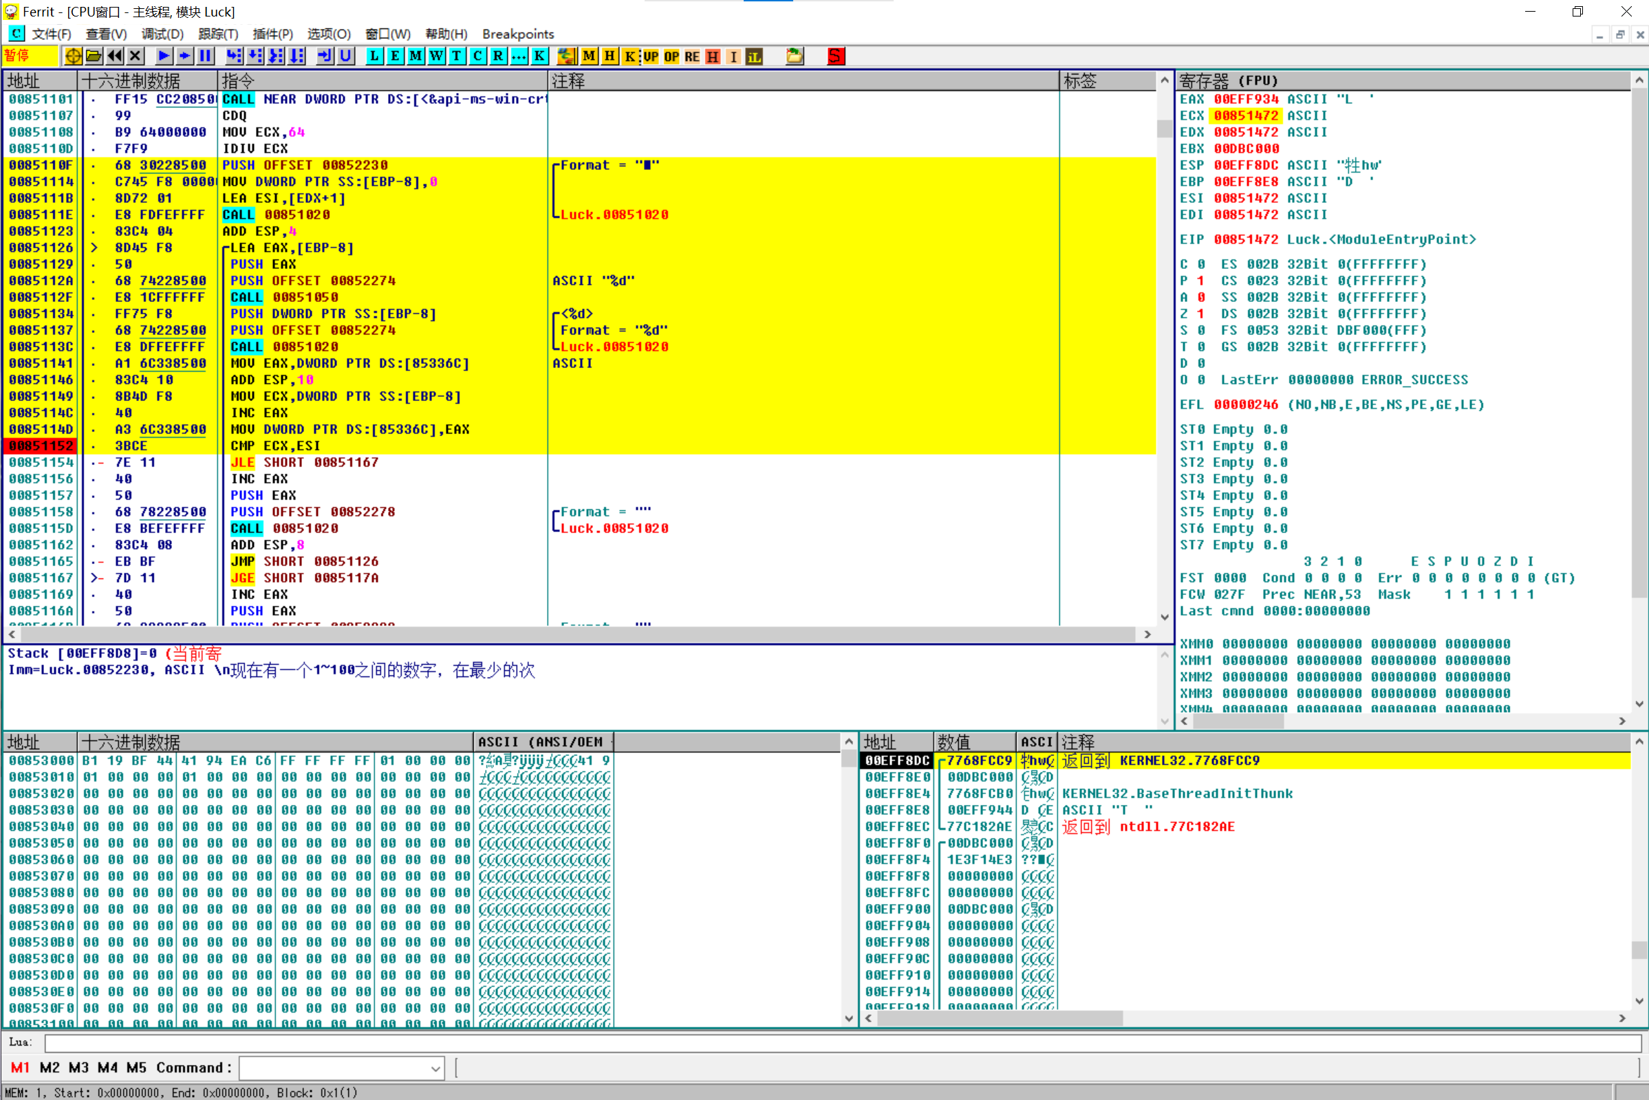Screen dimensions: 1649x1100
Task: Click inside the Lua input field
Action: pos(841,1043)
